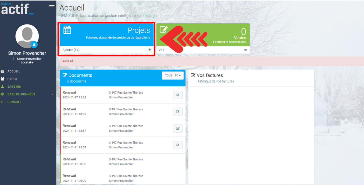Go to Accueil in sidebar
Image resolution: width=364 pixels, height=185 pixels.
pyautogui.click(x=14, y=72)
